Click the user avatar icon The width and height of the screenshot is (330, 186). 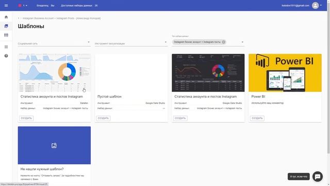click(315, 6)
